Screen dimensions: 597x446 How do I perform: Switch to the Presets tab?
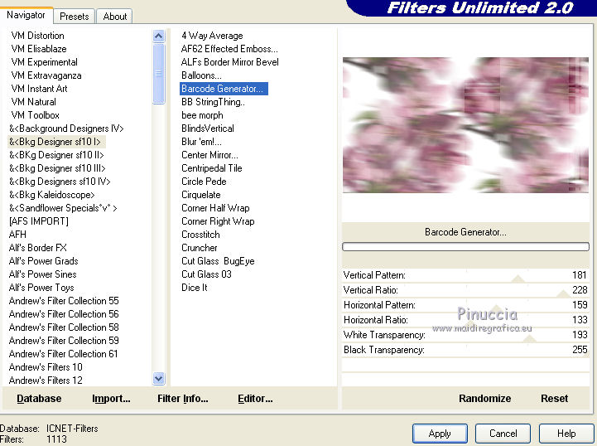(x=74, y=17)
